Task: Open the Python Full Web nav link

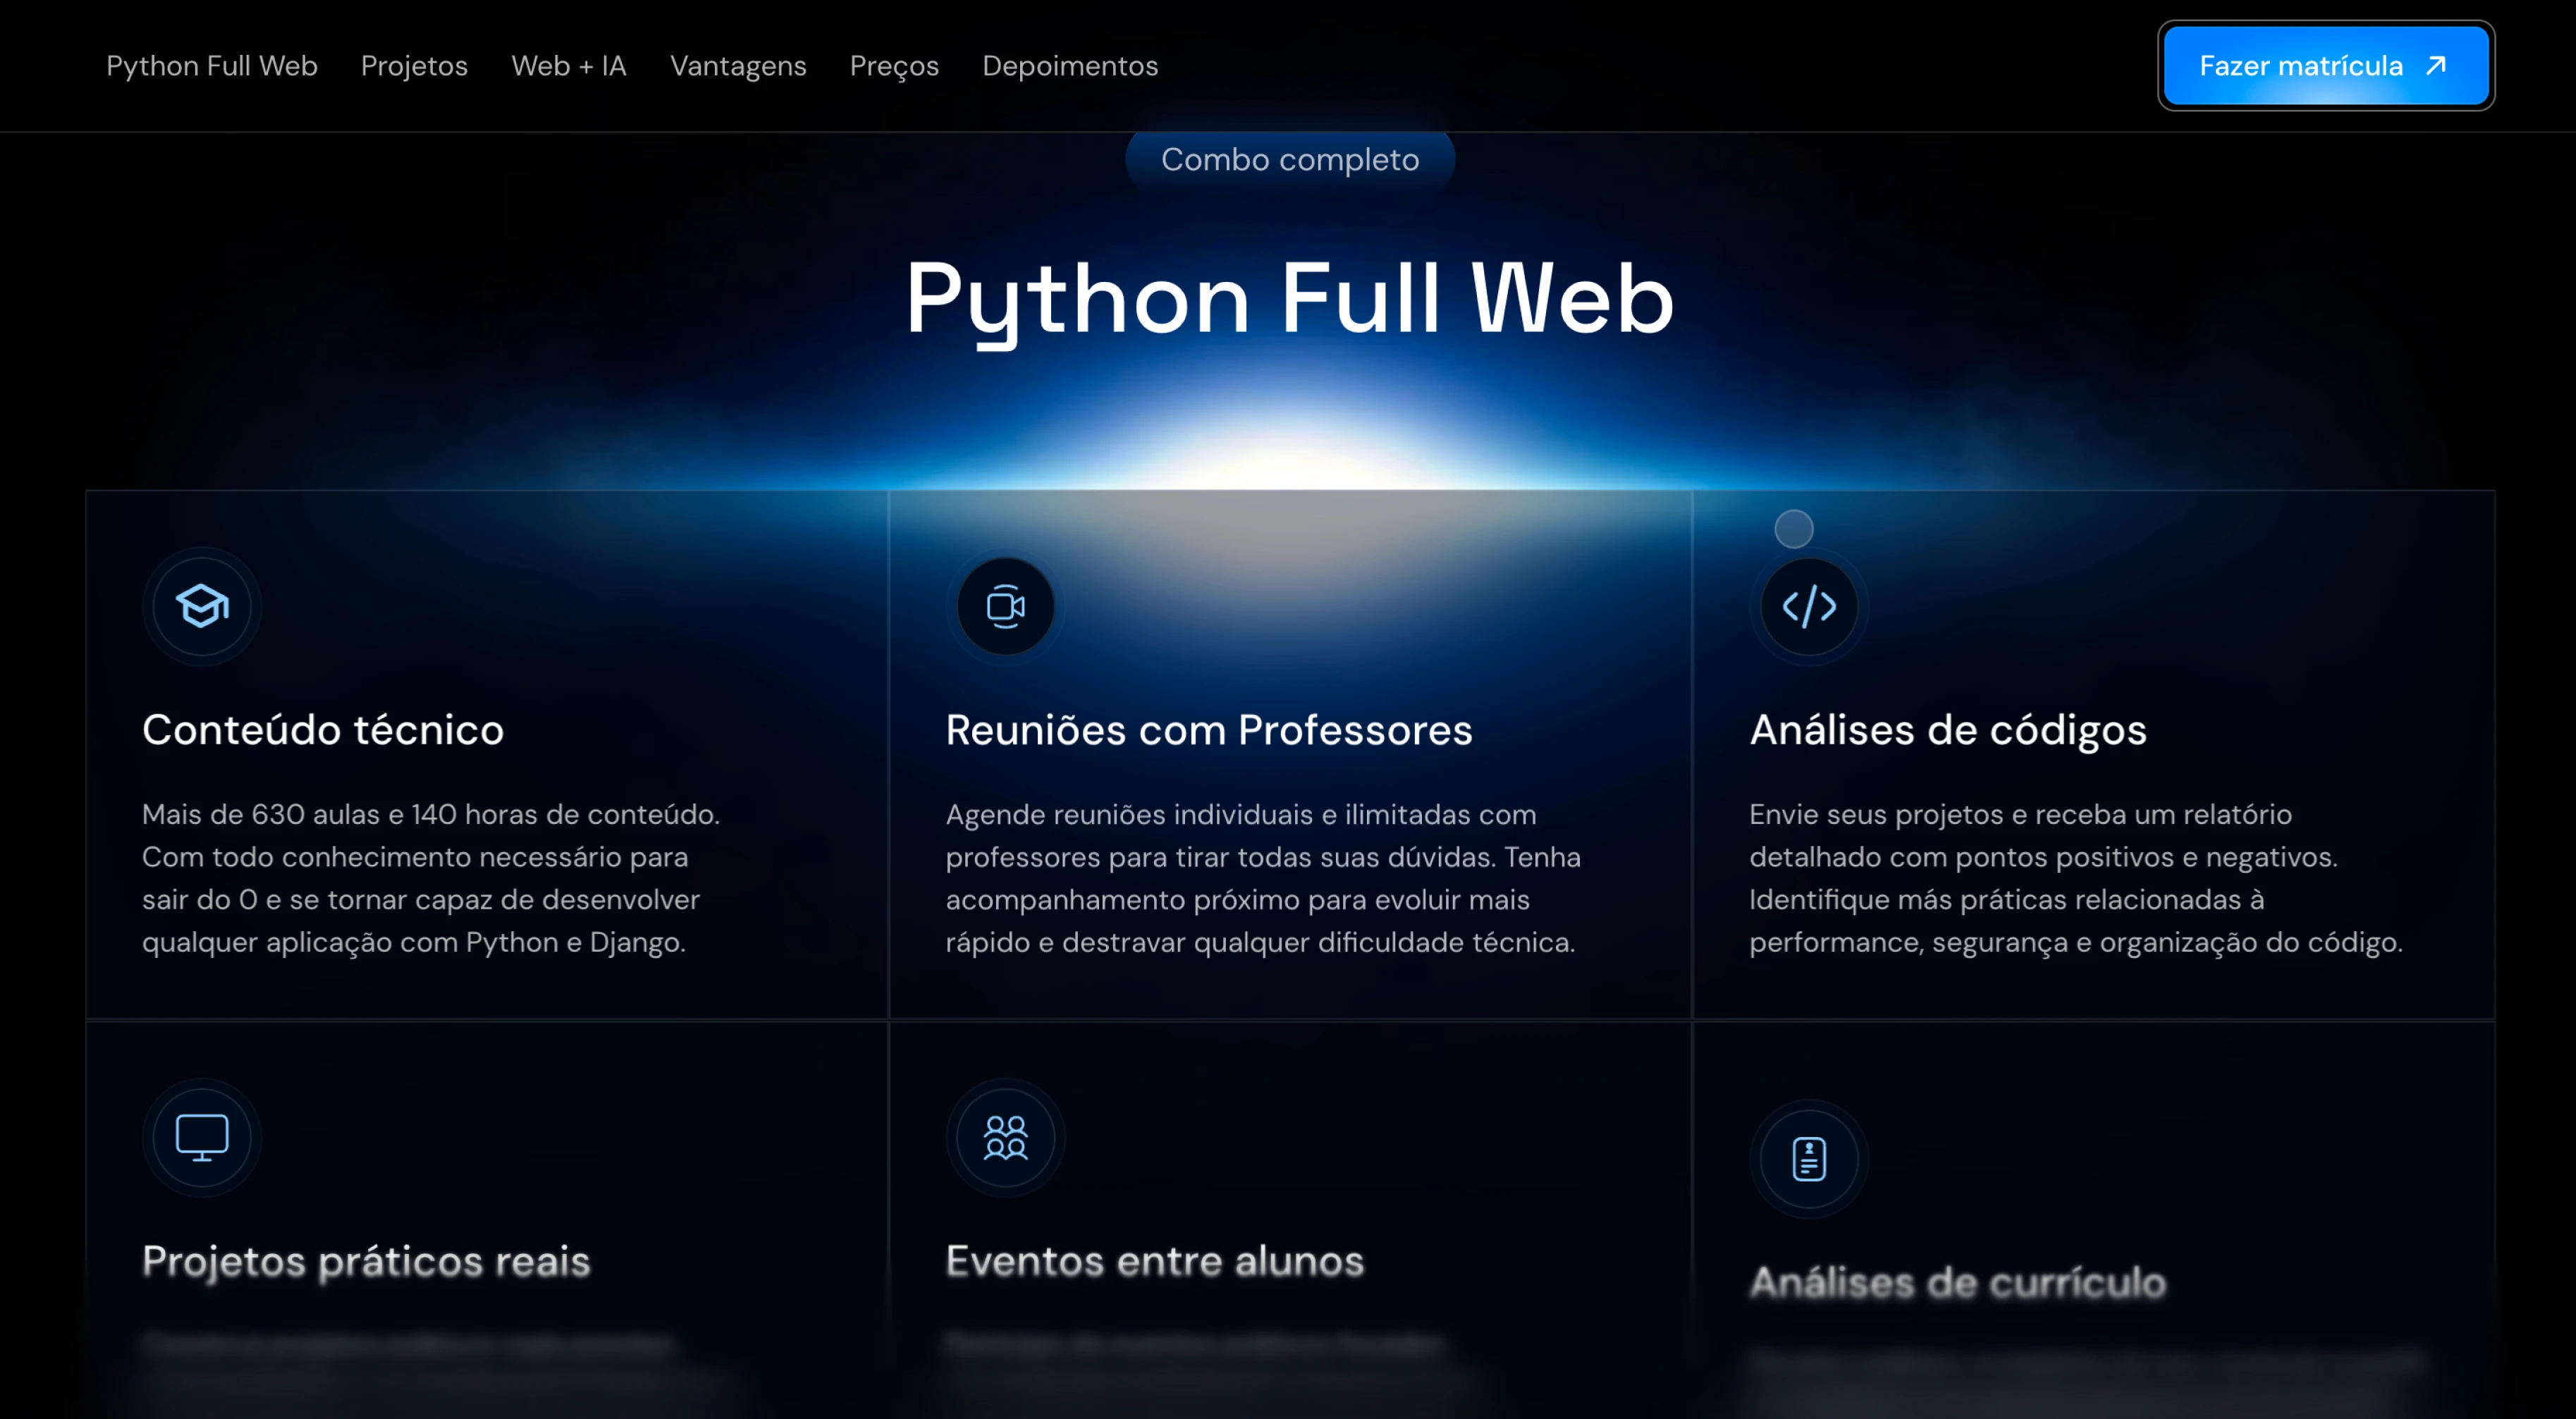Action: point(212,66)
